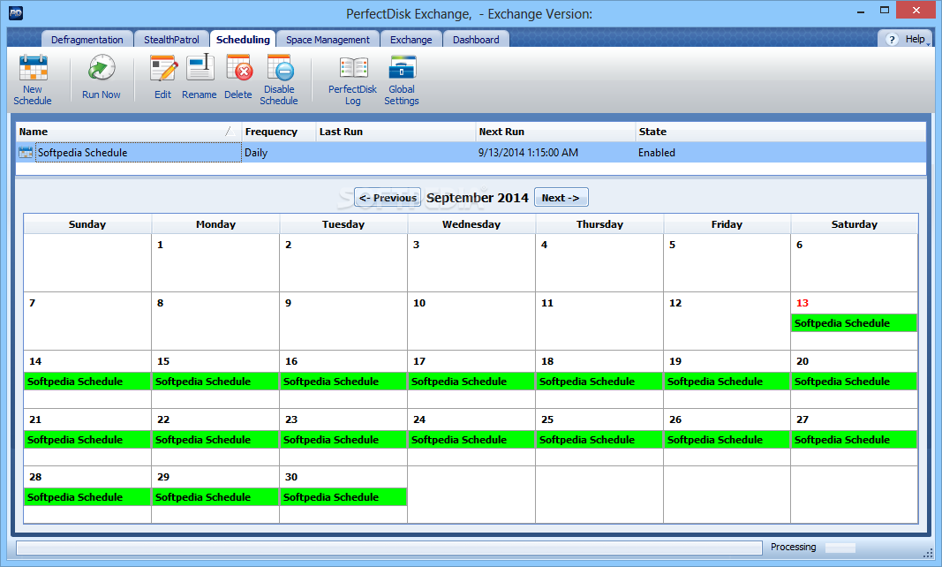This screenshot has height=567, width=942.
Task: Switch to the StealthPatrol tab
Action: click(172, 39)
